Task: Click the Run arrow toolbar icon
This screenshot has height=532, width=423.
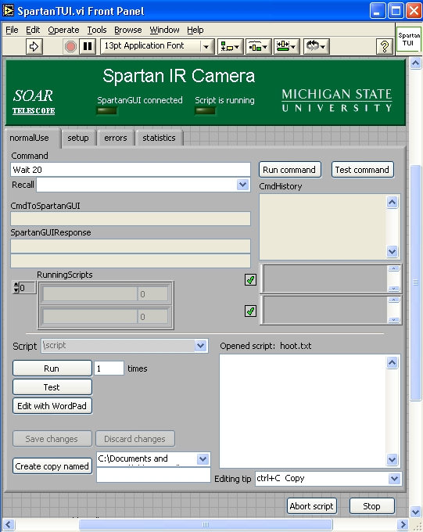Action: pyautogui.click(x=34, y=46)
